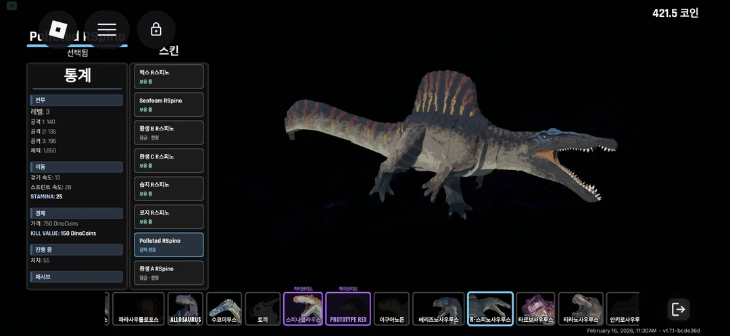Pick the 스피나클라우스 hybrid dinosaur
This screenshot has width=730, height=336.
tap(303, 309)
